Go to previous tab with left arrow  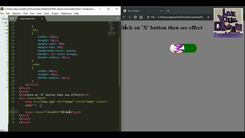coord(11,18)
